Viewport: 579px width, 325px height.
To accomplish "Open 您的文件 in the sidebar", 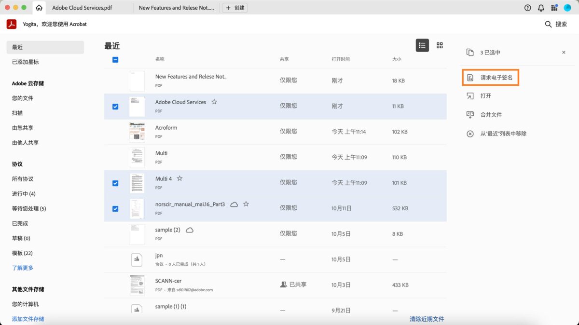I will click(23, 98).
